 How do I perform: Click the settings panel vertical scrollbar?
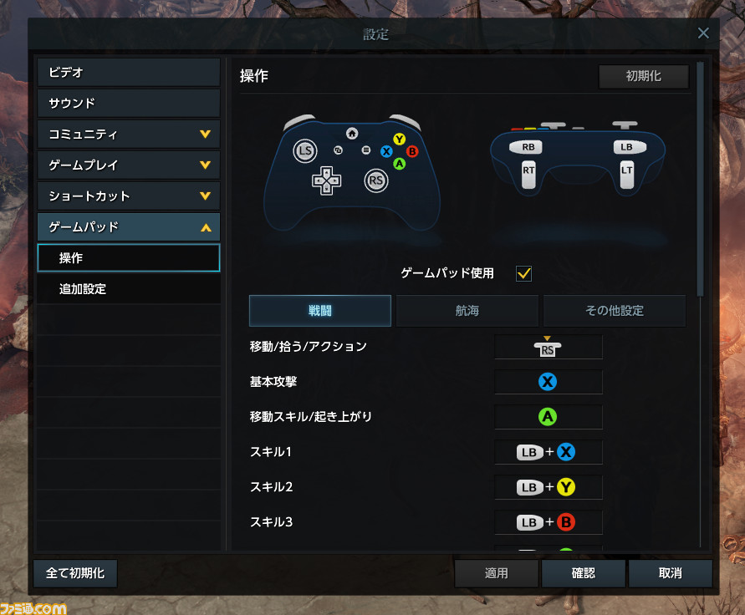tap(700, 179)
